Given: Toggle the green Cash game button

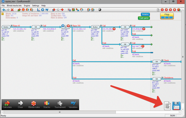Looking at the screenshot, I should (144, 18).
